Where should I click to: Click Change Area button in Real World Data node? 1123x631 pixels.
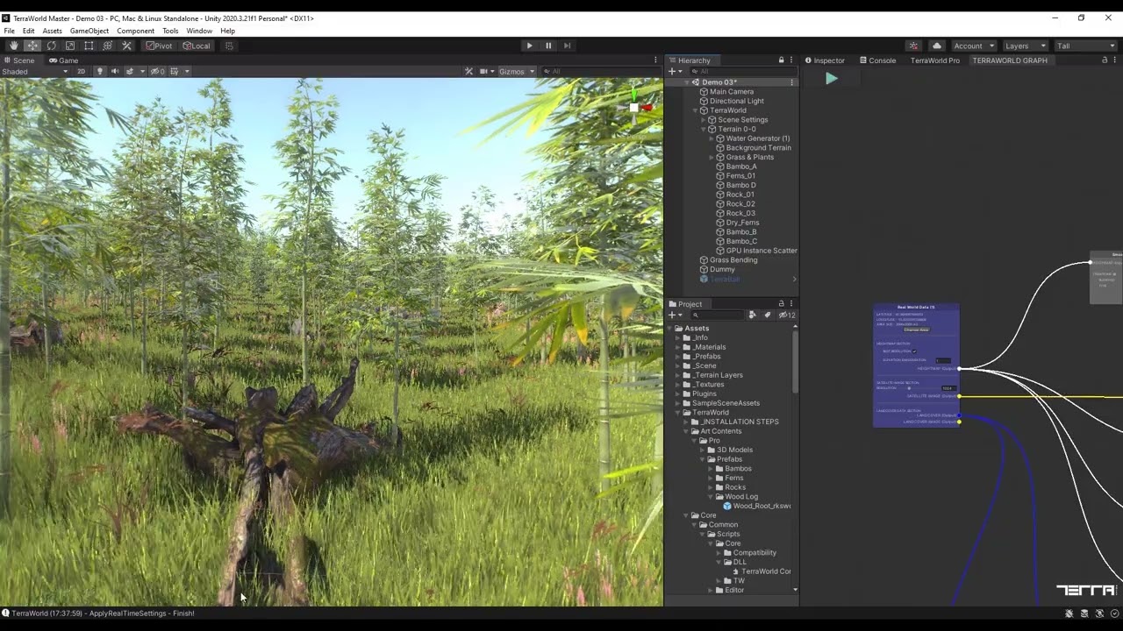click(916, 330)
